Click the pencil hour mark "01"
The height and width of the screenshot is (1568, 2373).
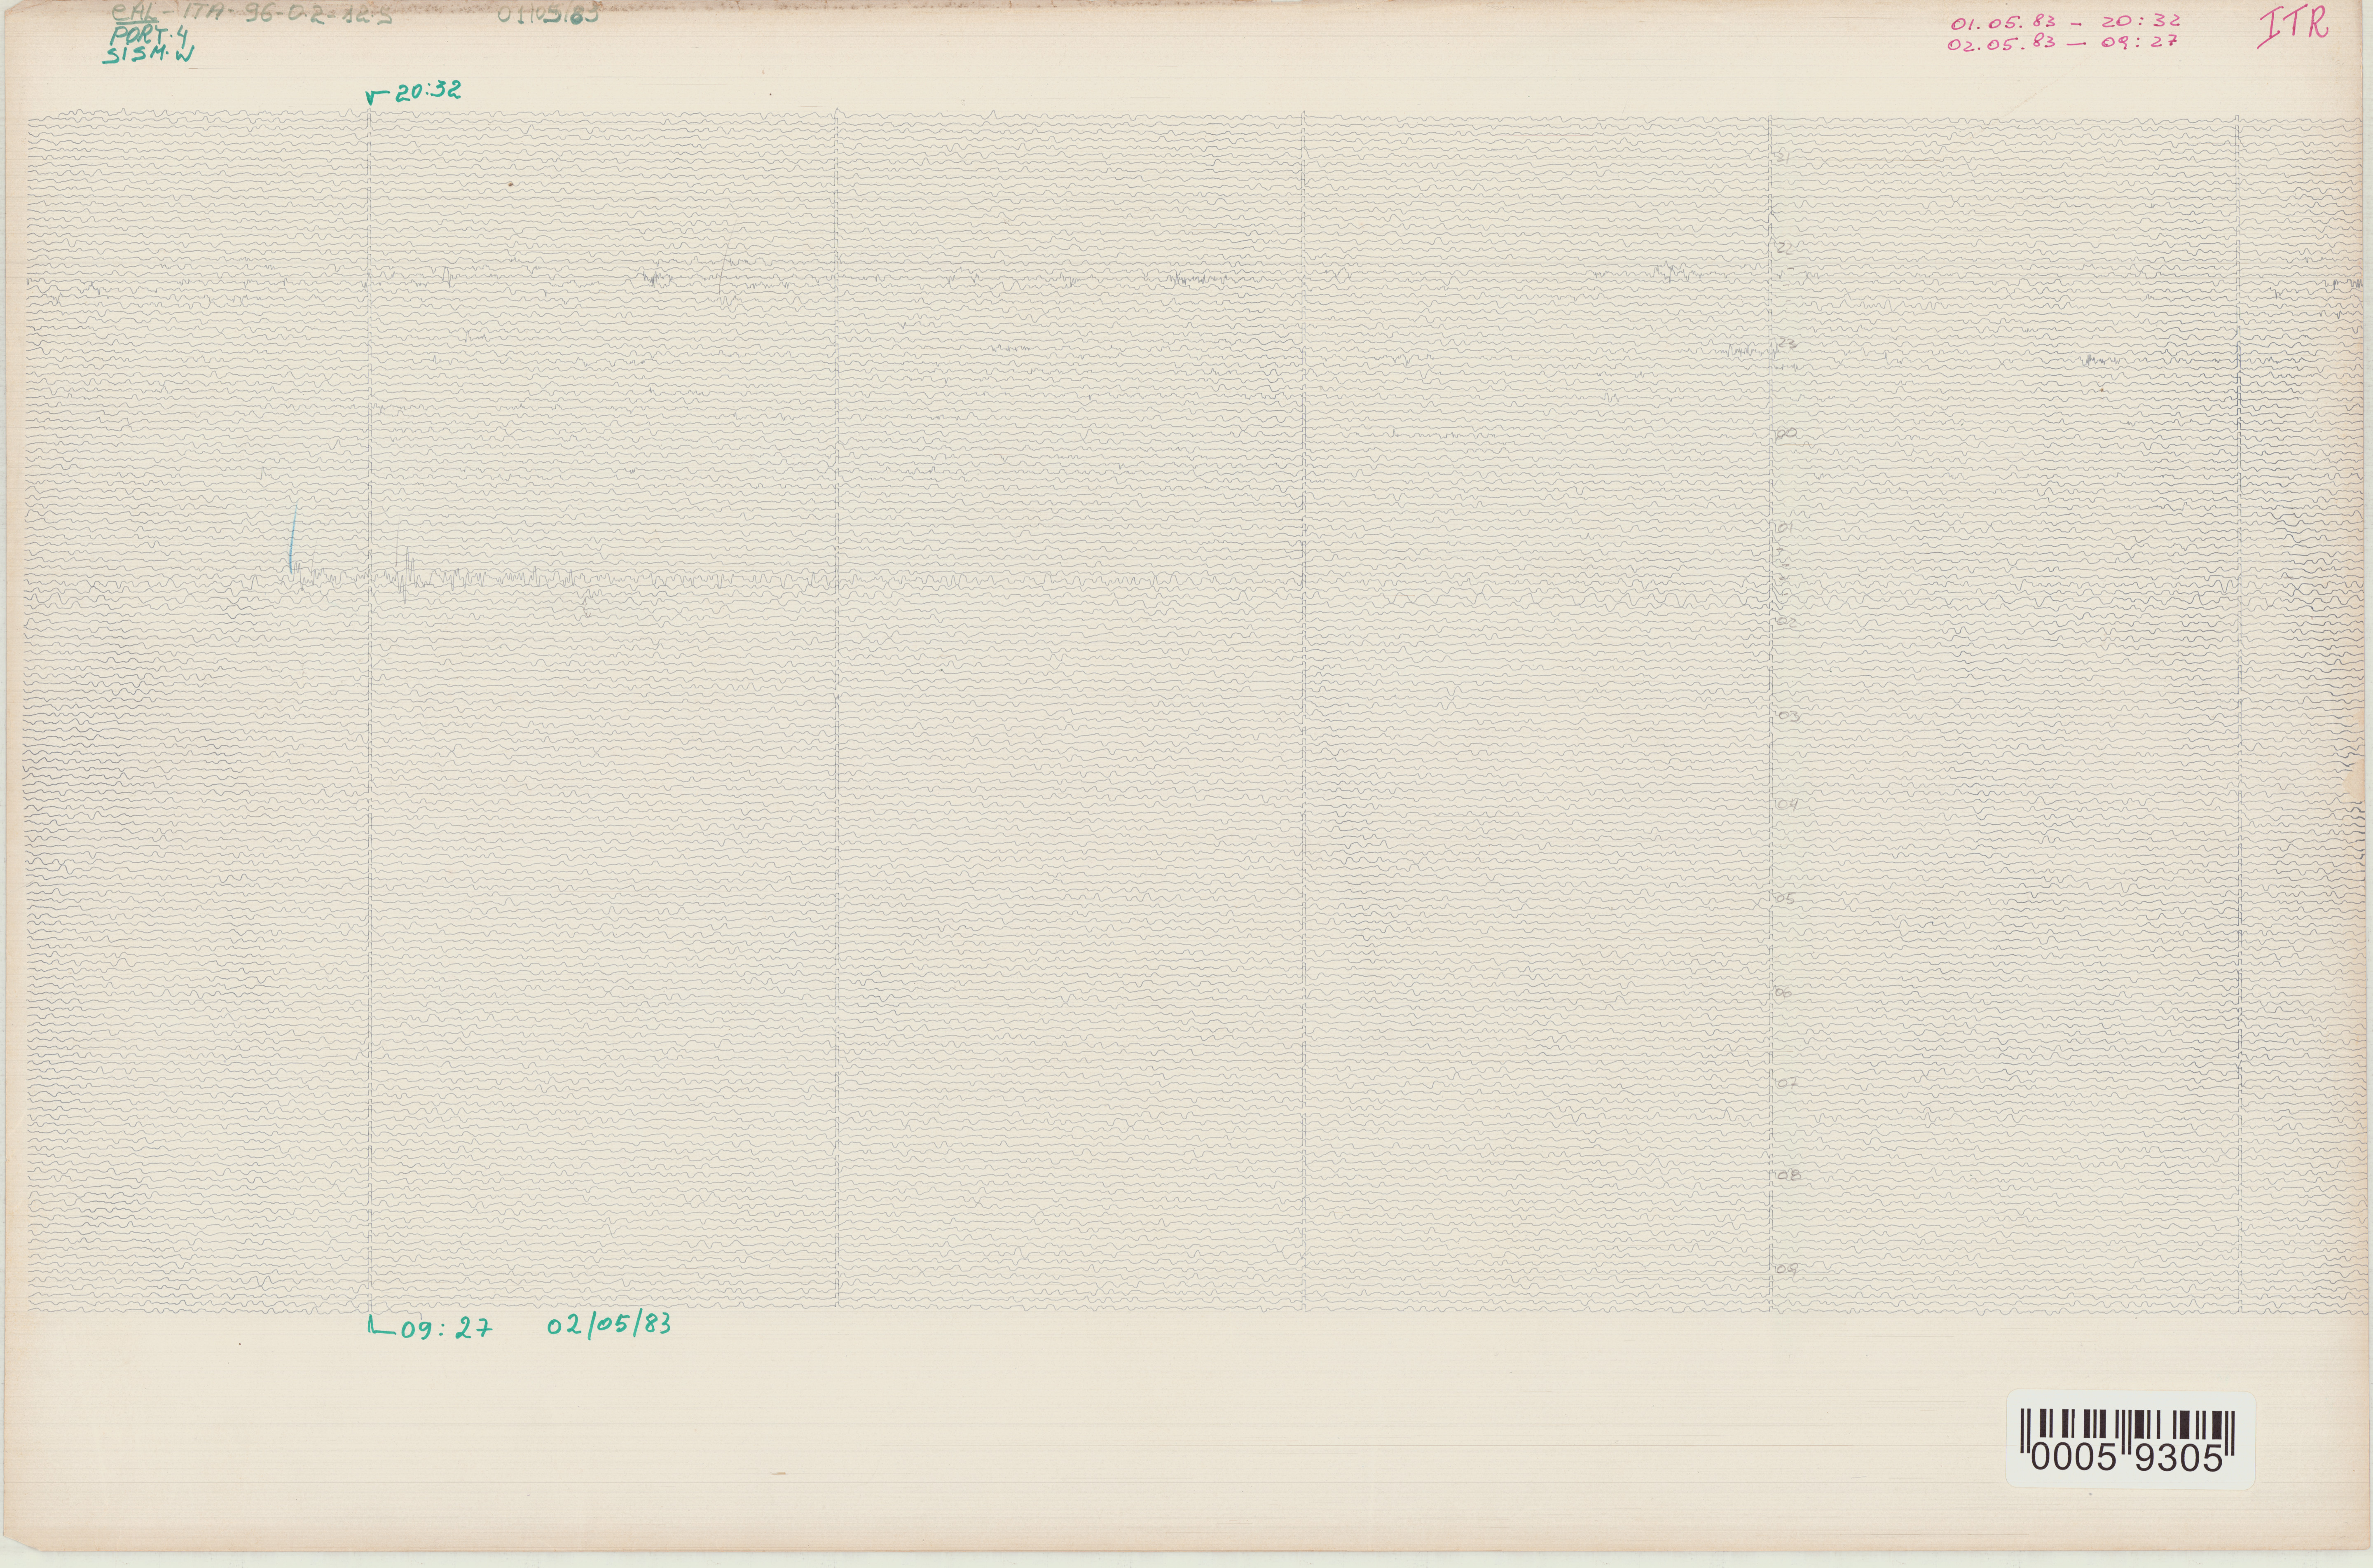[1785, 528]
